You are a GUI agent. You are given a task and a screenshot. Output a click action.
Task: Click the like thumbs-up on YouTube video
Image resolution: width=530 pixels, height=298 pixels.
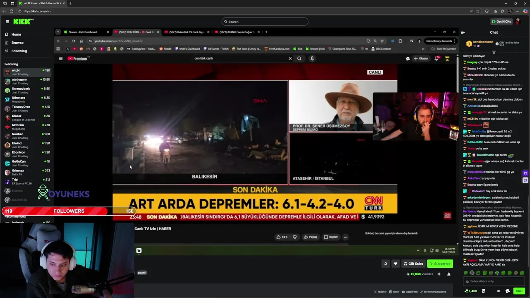[x=282, y=237]
